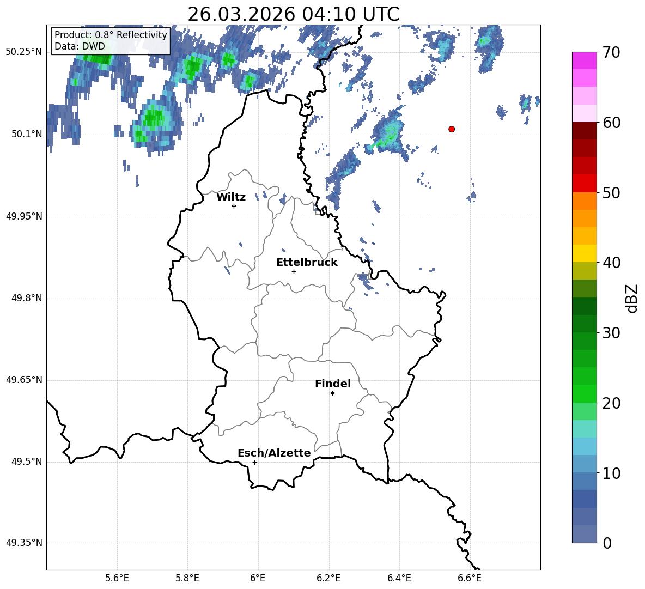Click the 50.25°N latitude label
645x589 pixels.
(x=24, y=52)
